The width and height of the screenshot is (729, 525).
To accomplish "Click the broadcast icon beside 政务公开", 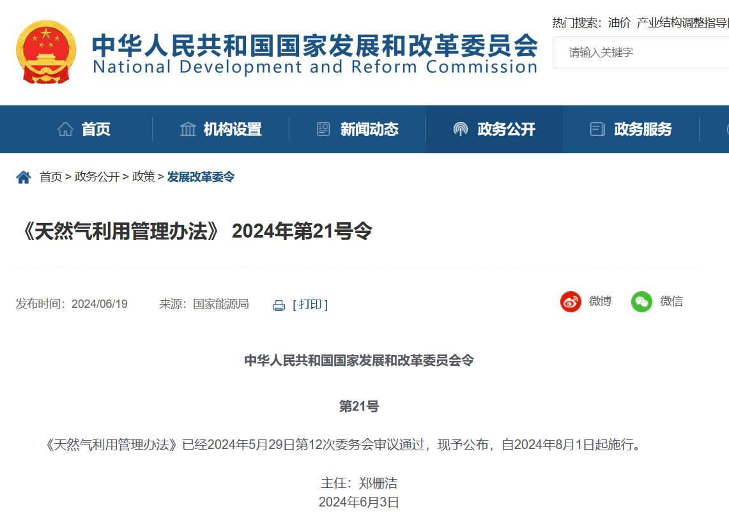I will point(460,129).
